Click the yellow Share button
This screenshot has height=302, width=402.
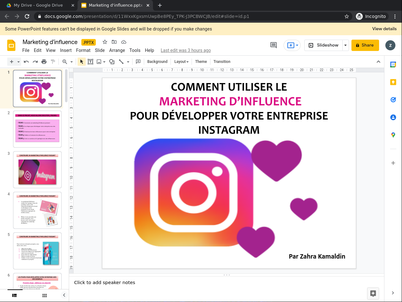[365, 45]
